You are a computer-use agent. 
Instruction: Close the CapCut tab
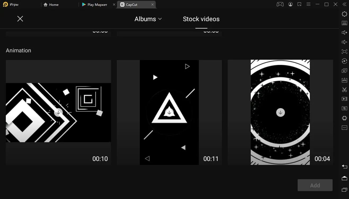[153, 4]
